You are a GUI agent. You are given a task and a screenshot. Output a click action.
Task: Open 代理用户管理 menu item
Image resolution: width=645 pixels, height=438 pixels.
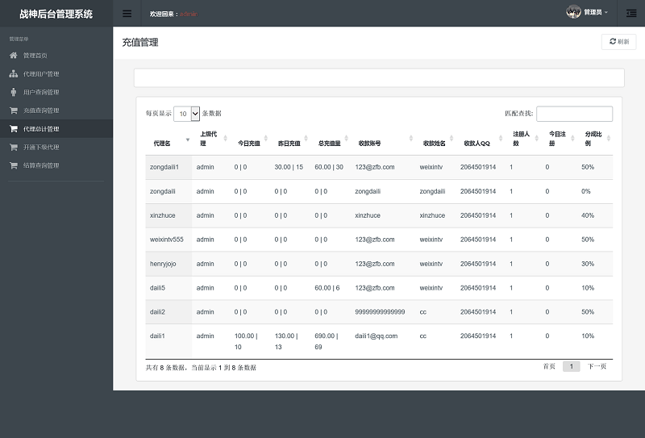pos(56,73)
